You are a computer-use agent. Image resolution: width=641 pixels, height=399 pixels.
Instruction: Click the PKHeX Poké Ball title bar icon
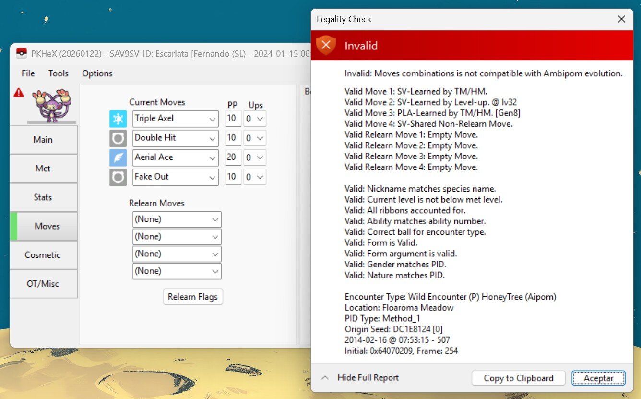21,53
